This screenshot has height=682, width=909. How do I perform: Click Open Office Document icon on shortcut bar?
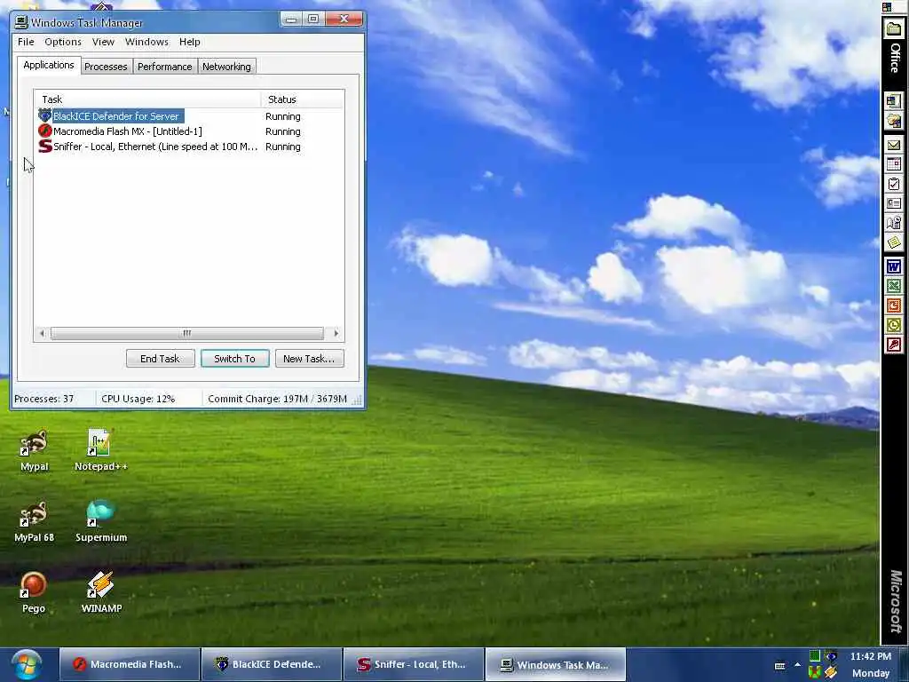(x=894, y=121)
